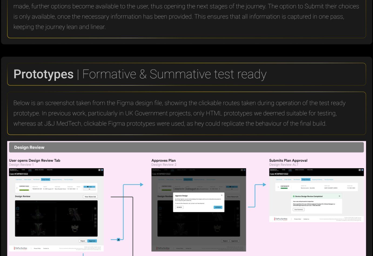Click green check icon beside Device Design Review Completed
The width and height of the screenshot is (373, 256).
click(294, 196)
